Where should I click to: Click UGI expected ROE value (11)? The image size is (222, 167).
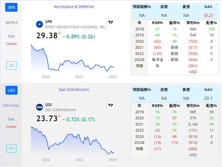157,149
